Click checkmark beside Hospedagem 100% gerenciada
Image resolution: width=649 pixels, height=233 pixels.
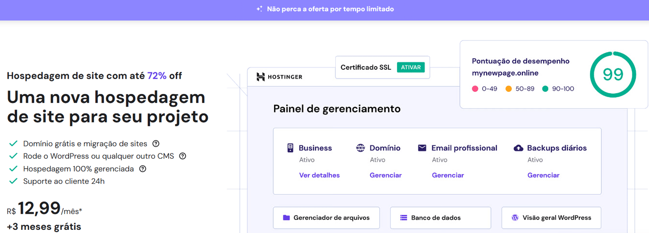pos(14,169)
